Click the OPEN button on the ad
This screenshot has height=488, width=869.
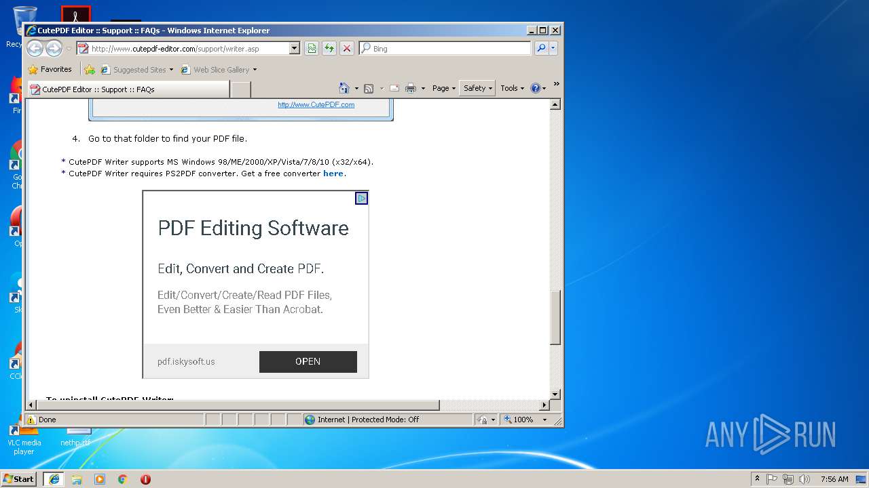pos(308,361)
